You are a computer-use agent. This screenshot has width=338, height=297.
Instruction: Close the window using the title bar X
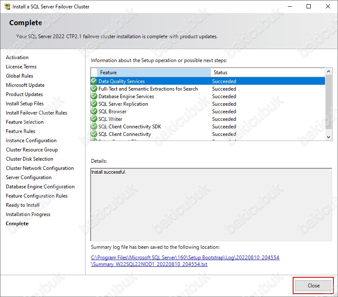point(328,6)
